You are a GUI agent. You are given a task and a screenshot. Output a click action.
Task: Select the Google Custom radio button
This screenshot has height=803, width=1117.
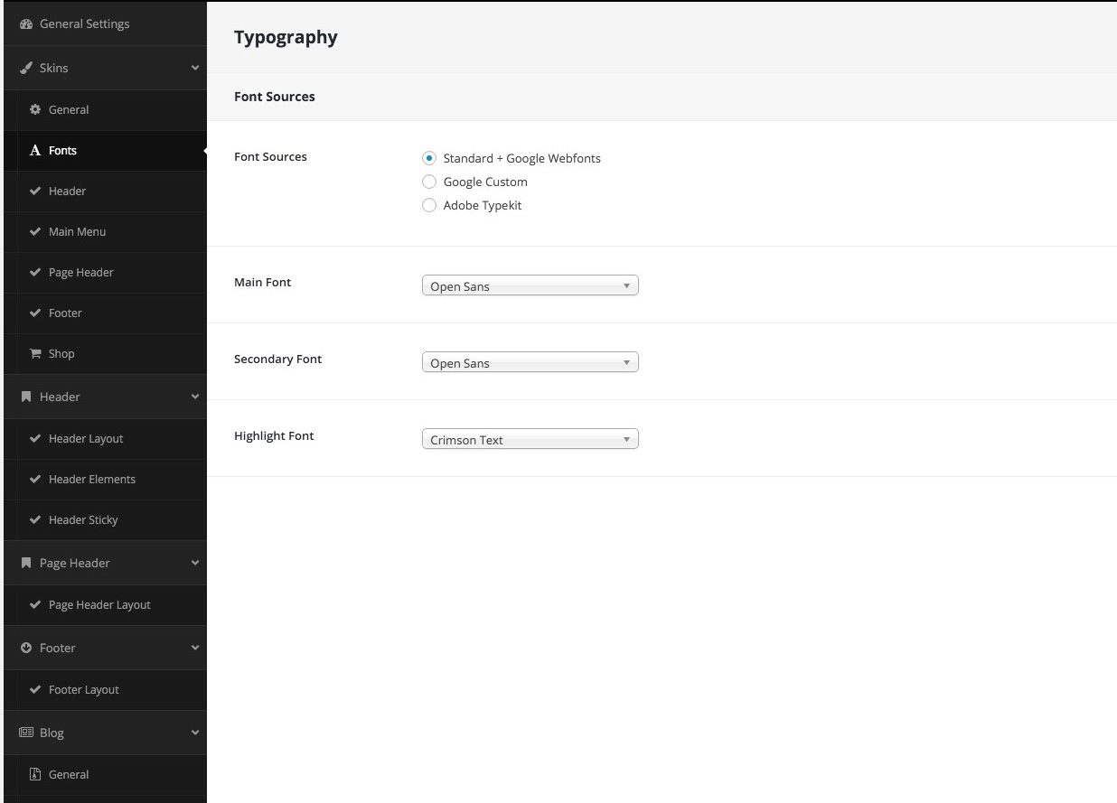(429, 182)
